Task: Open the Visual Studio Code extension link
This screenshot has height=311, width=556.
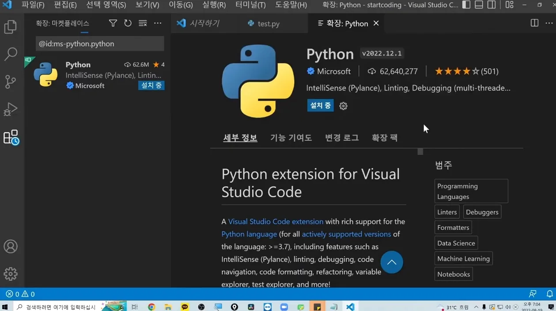Action: [x=276, y=221]
